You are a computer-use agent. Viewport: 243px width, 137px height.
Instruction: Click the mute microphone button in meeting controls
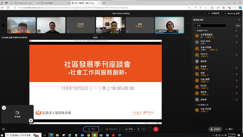click(x=91, y=129)
